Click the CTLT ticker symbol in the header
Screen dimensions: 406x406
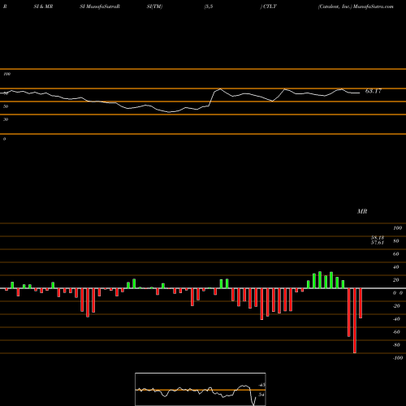[x=270, y=6]
